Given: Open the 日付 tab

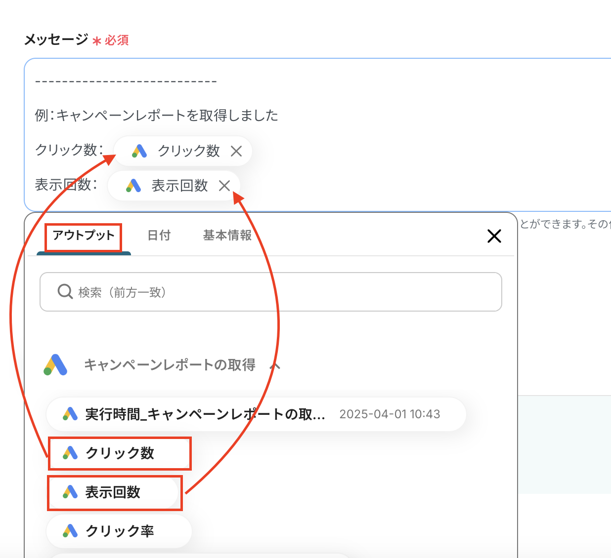Looking at the screenshot, I should [159, 236].
